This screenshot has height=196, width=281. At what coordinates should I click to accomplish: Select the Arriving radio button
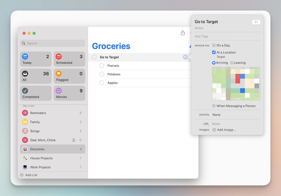[x=214, y=63]
